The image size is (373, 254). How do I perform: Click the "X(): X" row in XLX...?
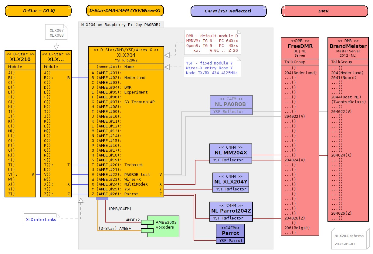(56, 184)
